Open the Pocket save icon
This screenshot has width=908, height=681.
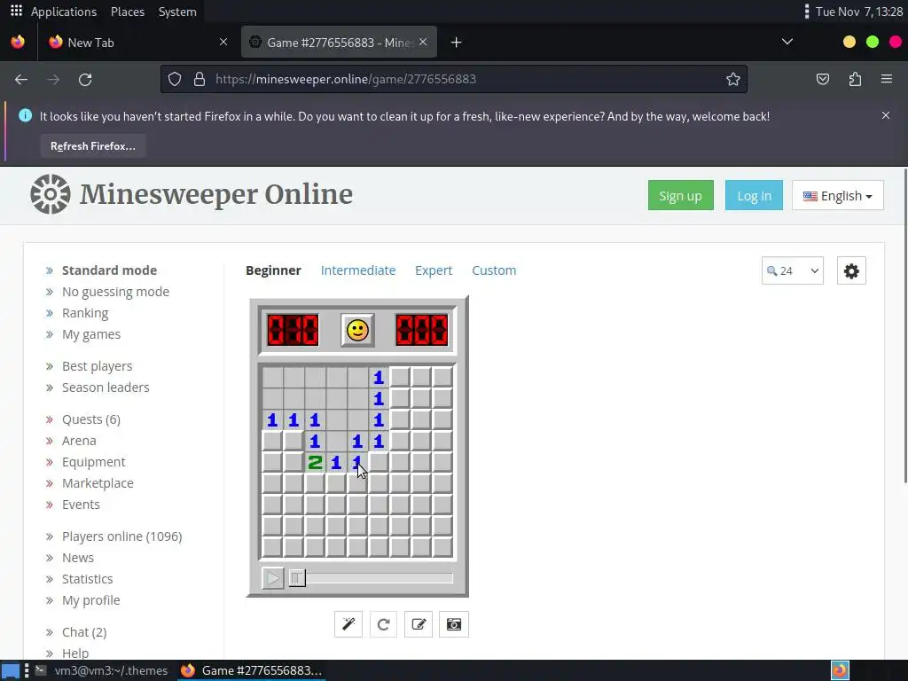tap(822, 79)
